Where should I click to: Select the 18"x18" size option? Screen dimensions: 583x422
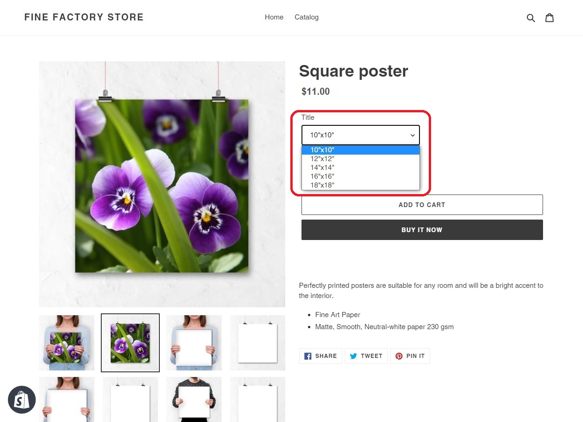tap(360, 185)
